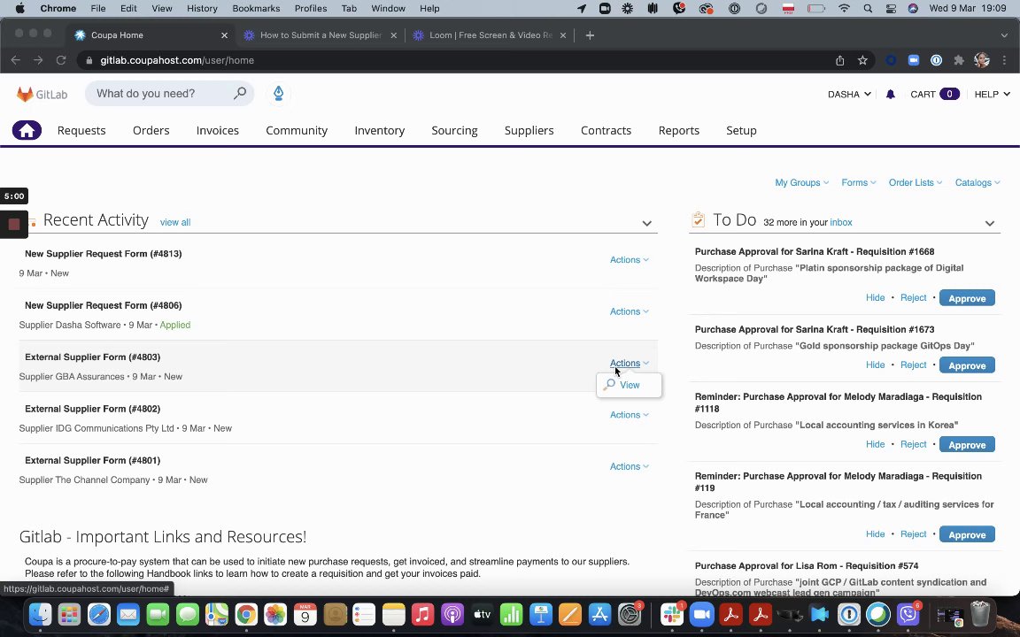
Task: Open Calendar app in the Dock
Action: (x=305, y=614)
